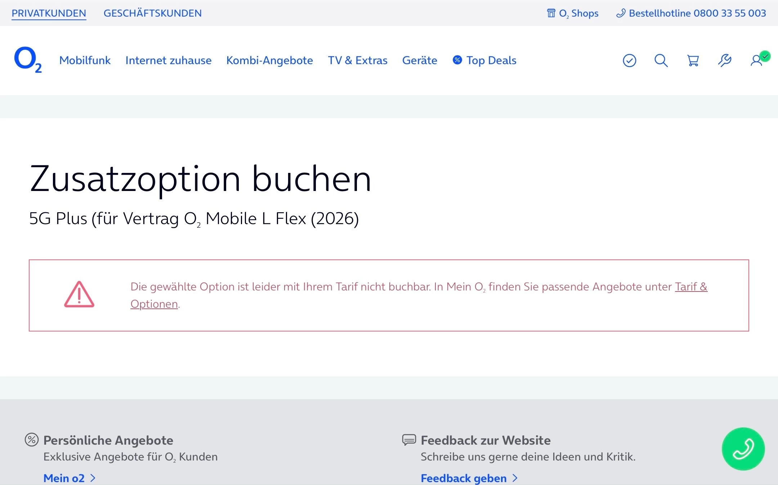Click the speech bubble icon beside Feedback
The height and width of the screenshot is (485, 778).
tap(409, 440)
